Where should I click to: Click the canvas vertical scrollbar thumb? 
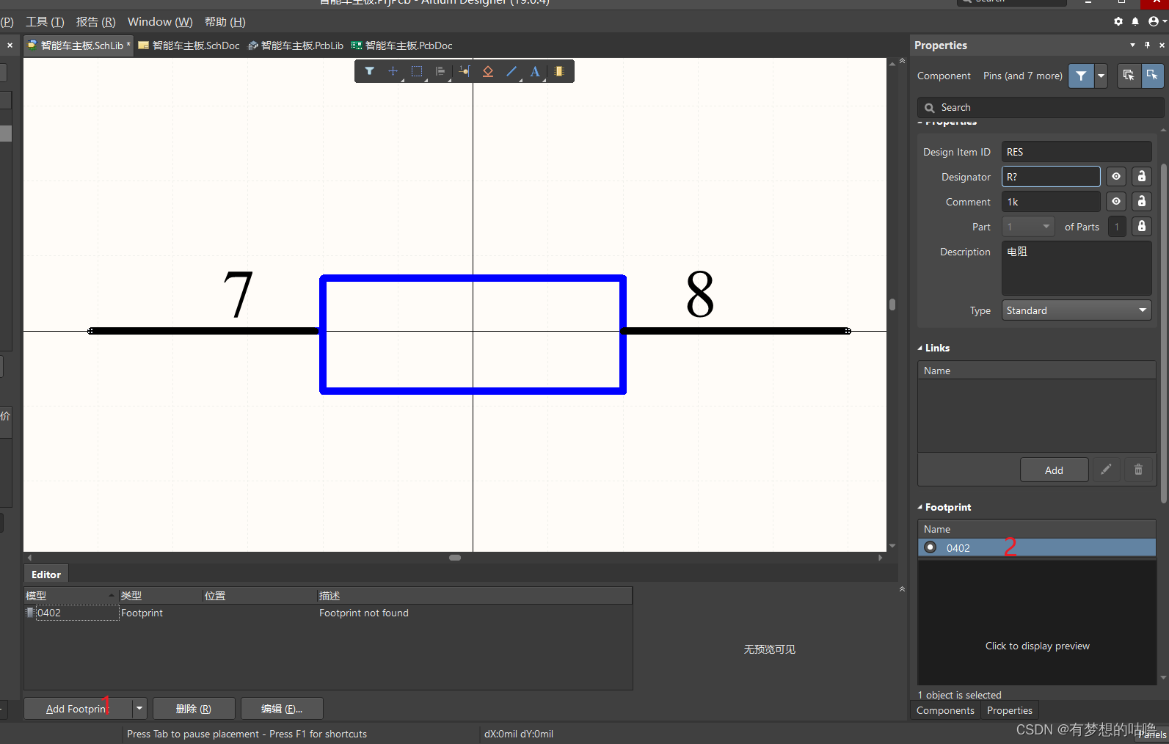[892, 304]
